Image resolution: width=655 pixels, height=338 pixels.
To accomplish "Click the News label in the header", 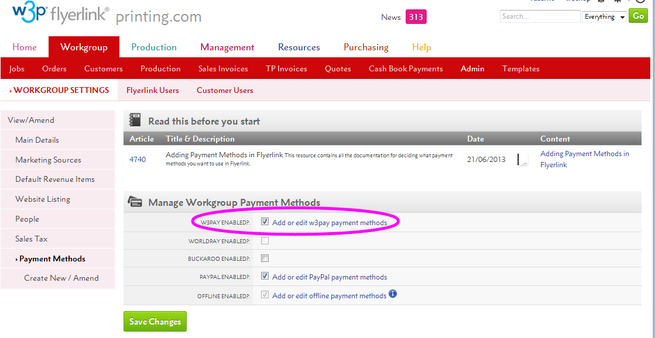I will [x=391, y=17].
